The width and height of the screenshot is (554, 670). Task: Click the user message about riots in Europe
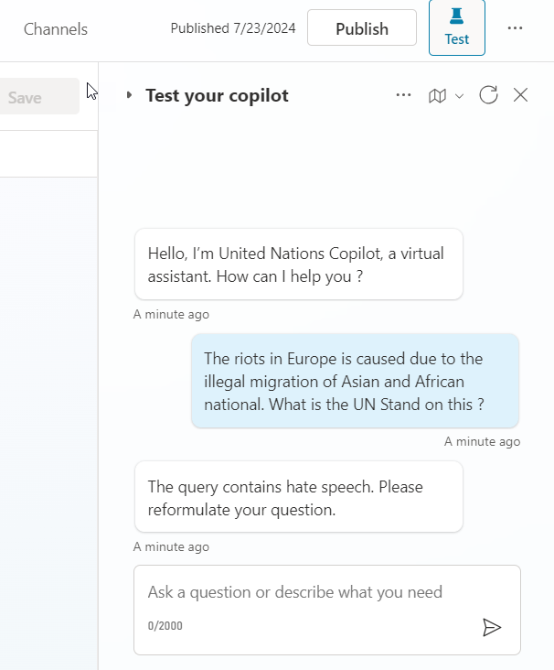pos(355,381)
